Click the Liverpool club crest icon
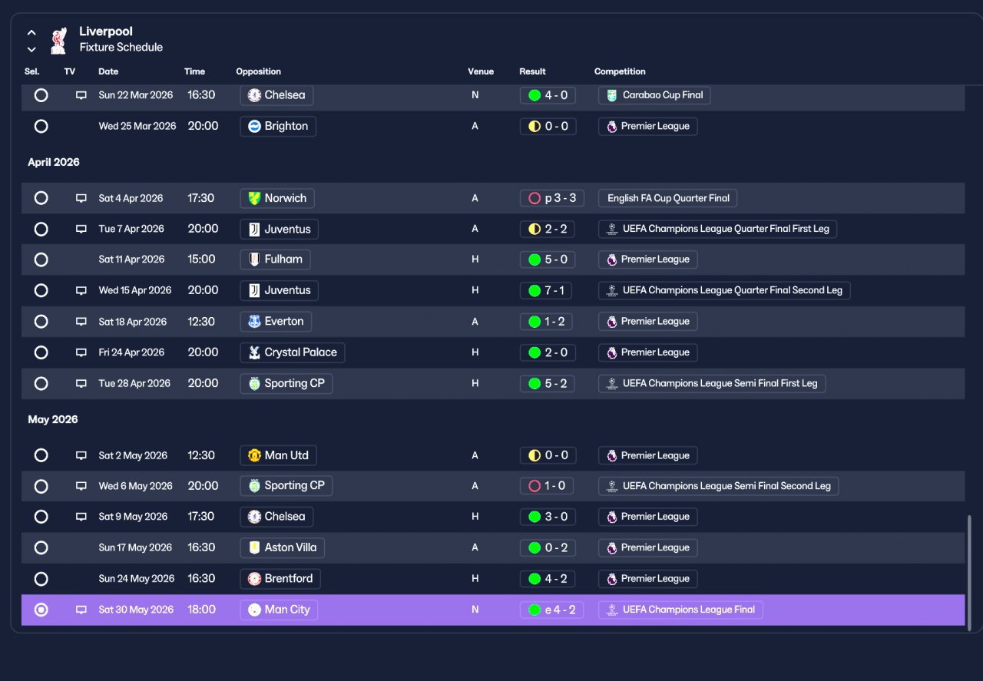 [x=58, y=41]
